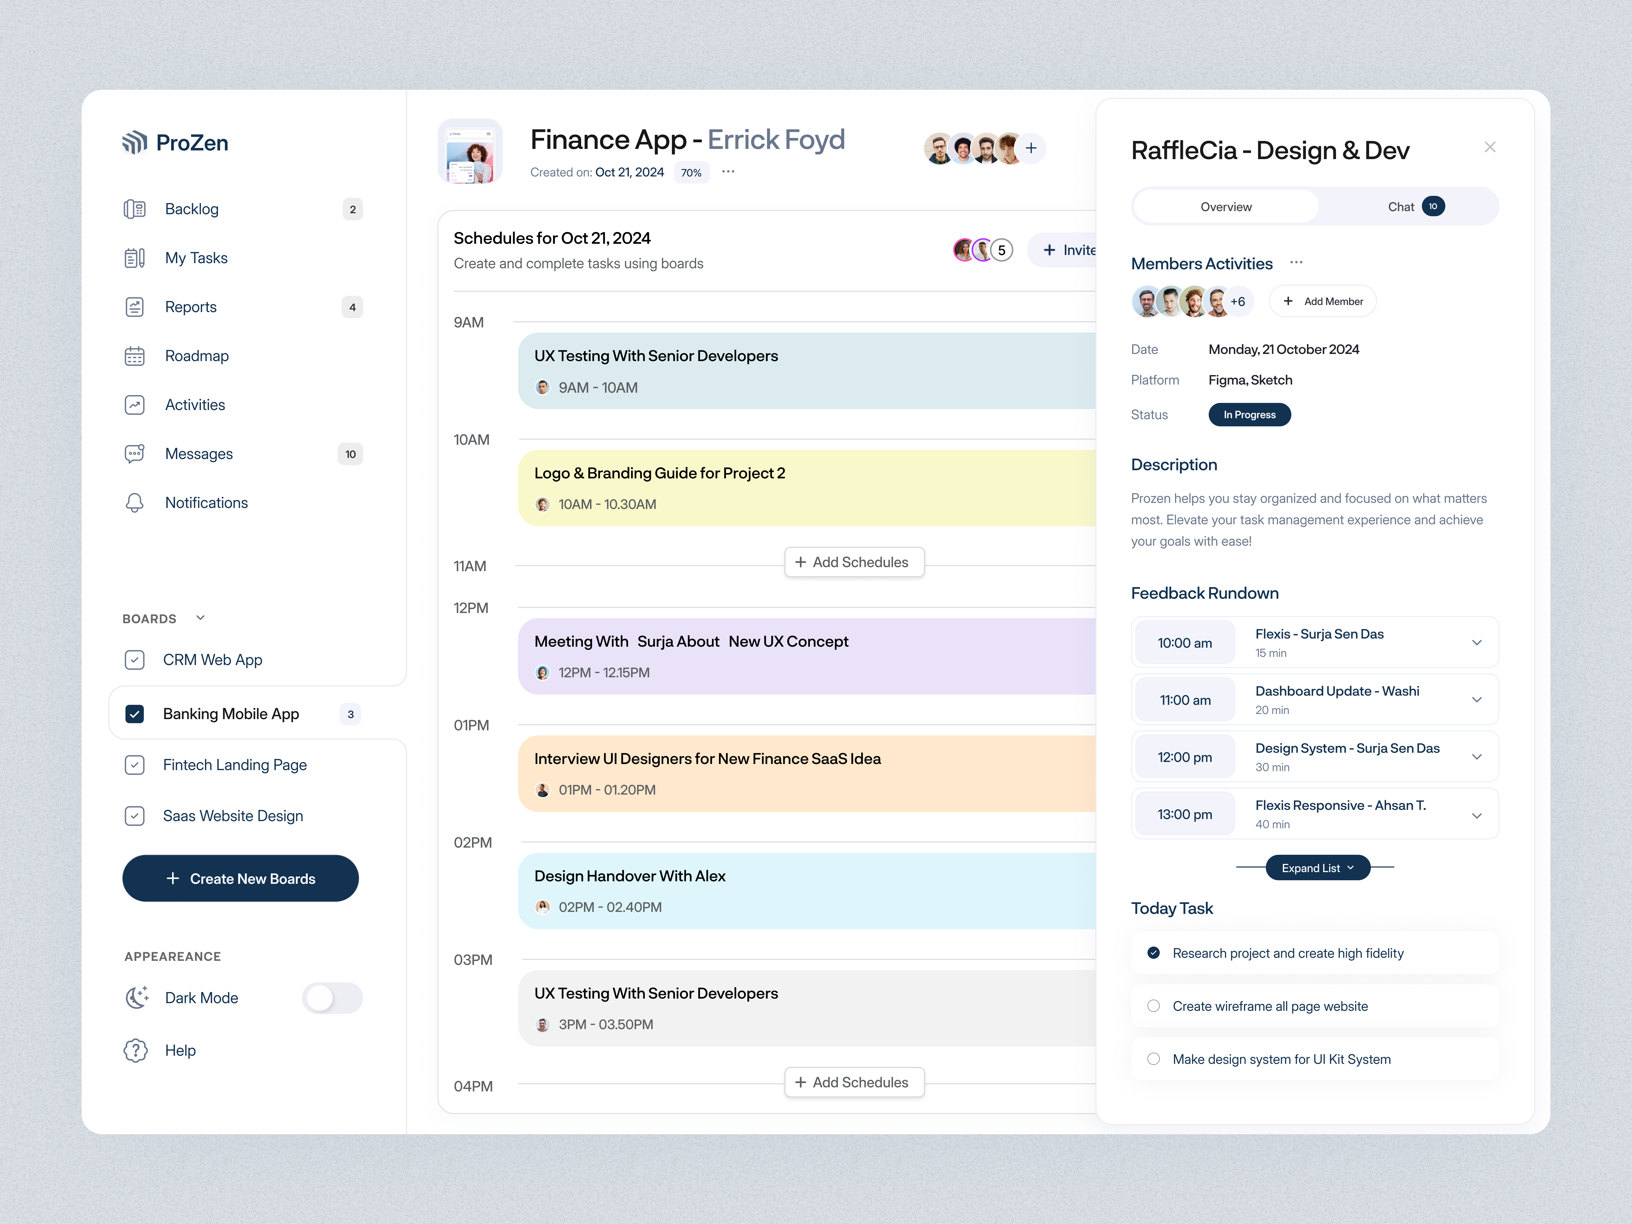Check the CRM Web App board checkbox

135,660
